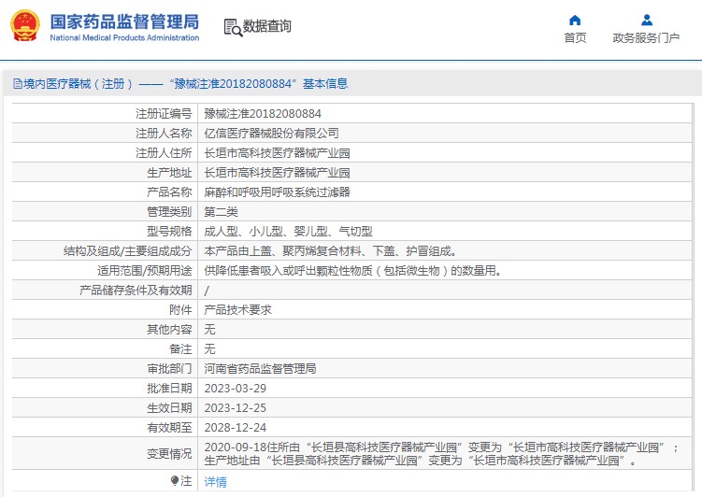Click the 审批部门 label
The height and width of the screenshot is (497, 702).
[x=169, y=369]
